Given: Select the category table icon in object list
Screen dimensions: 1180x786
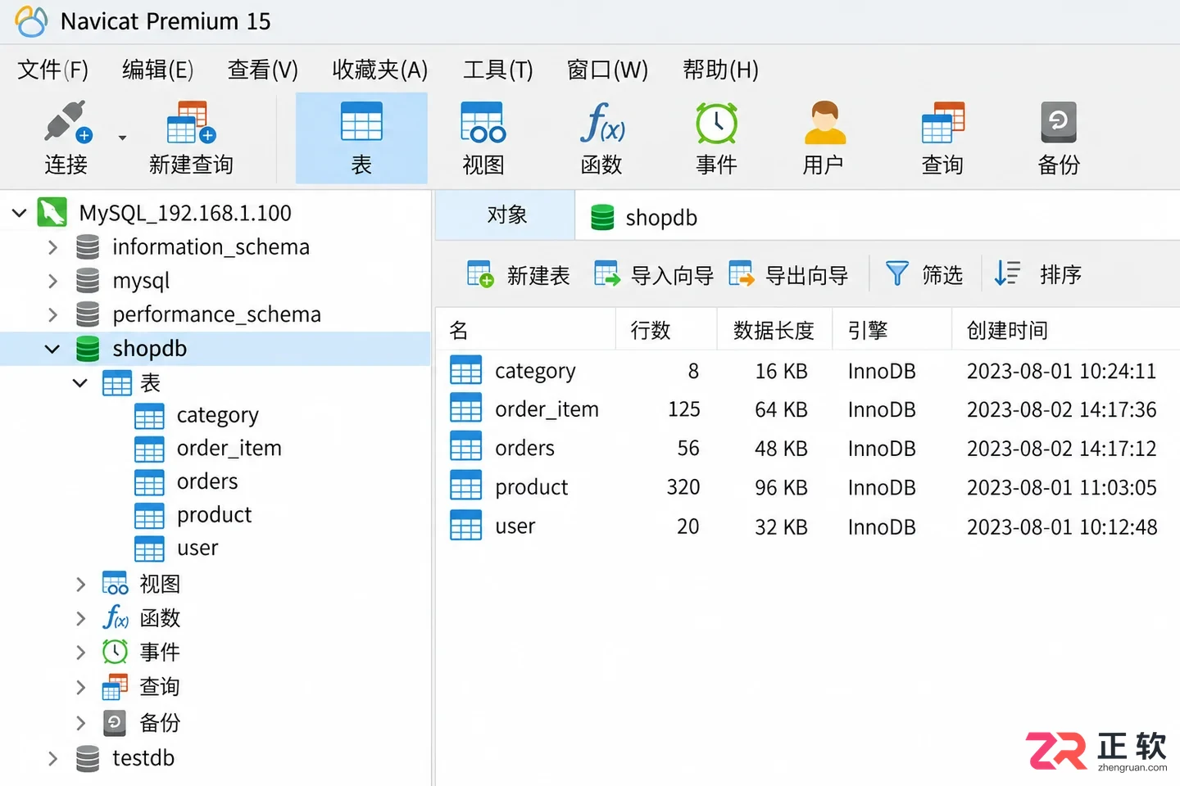Looking at the screenshot, I should (x=465, y=370).
